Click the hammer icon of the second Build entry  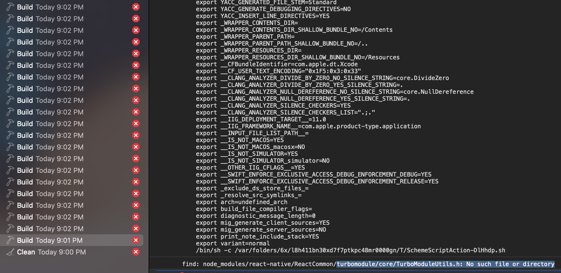click(10, 19)
